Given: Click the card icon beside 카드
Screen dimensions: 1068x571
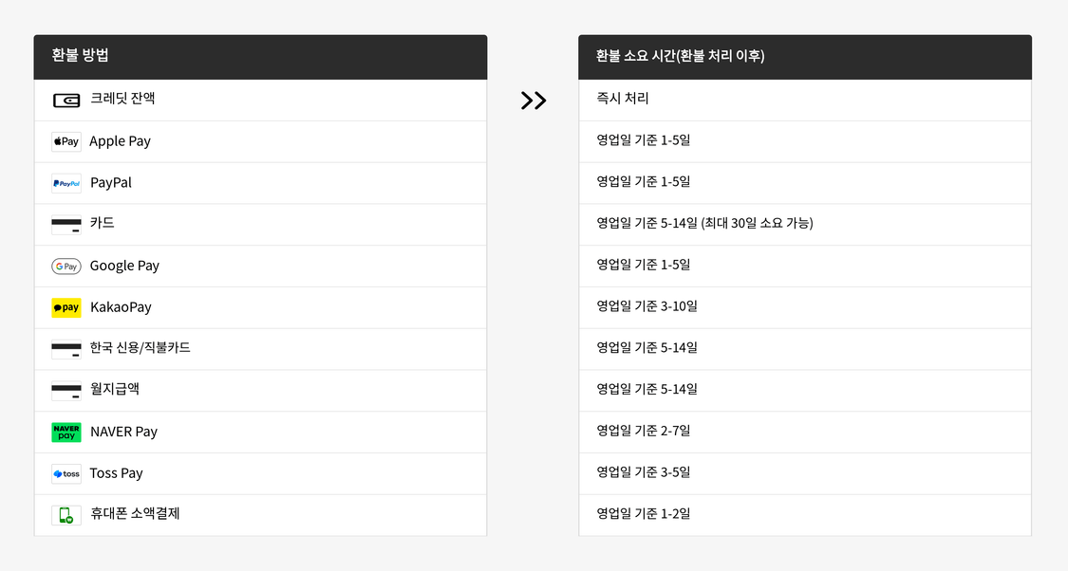Looking at the screenshot, I should point(66,225).
